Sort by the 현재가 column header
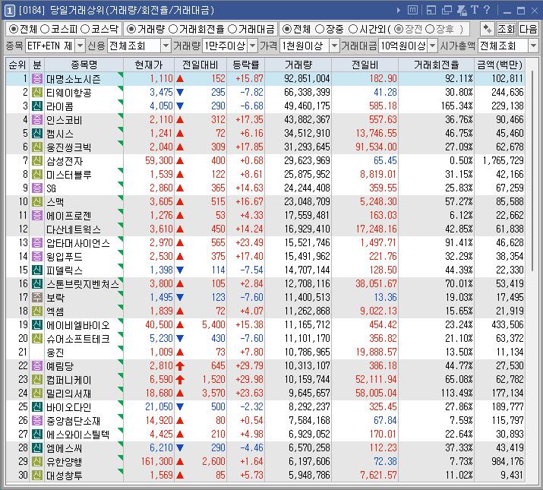 [x=149, y=65]
